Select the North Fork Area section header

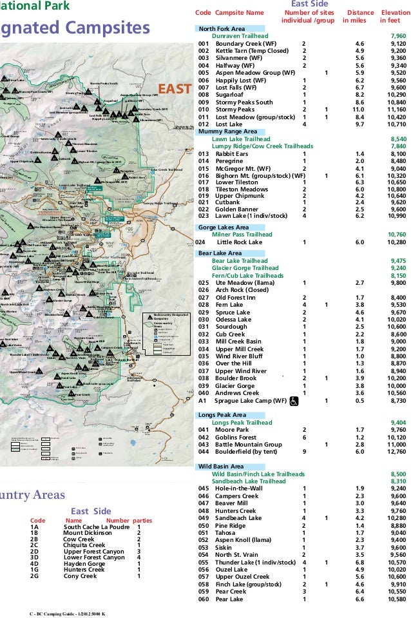click(229, 29)
